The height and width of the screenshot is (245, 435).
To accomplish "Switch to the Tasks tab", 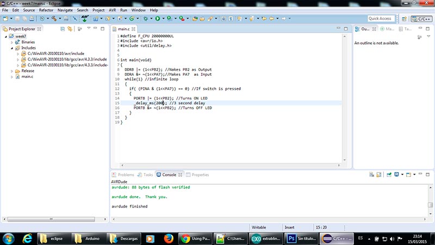I will pos(145,175).
